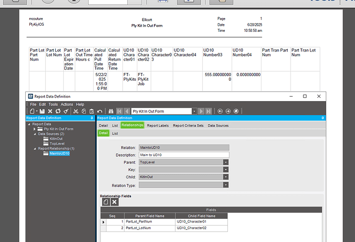Click the Refresh toolbar icon
Image resolution: width=355 pixels, height=242 pixels.
point(58,111)
